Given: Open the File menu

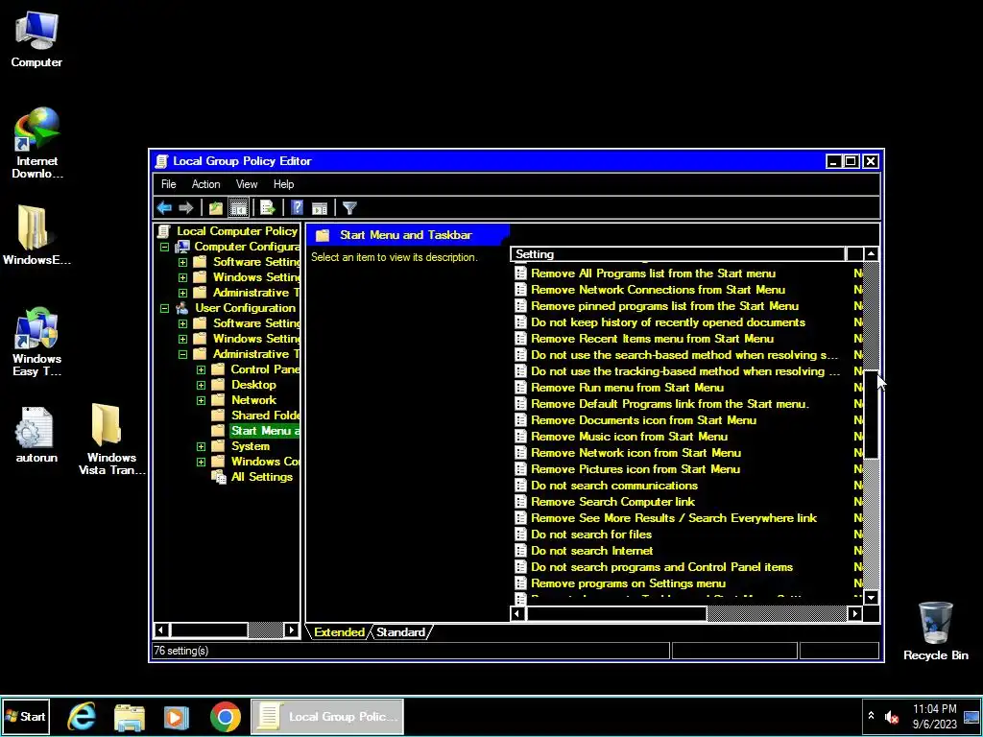Looking at the screenshot, I should point(169,184).
